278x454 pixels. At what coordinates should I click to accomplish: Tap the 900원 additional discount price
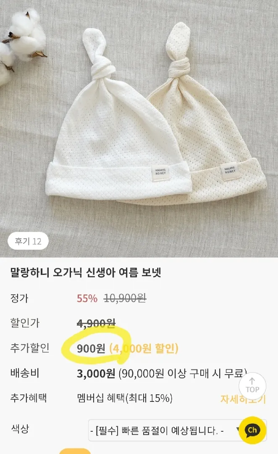tap(91, 348)
